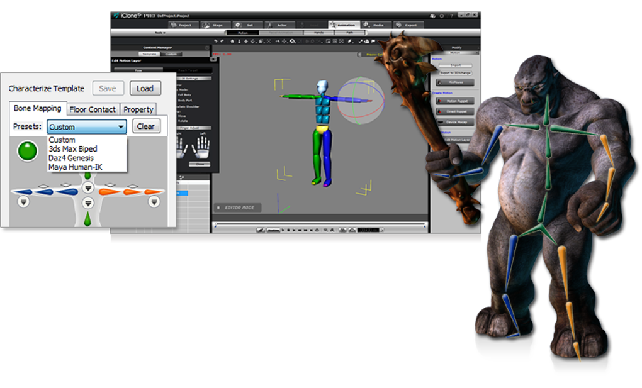Click the EDITOR MODE indicator
Viewport: 642px width, 388px height.
(x=237, y=208)
